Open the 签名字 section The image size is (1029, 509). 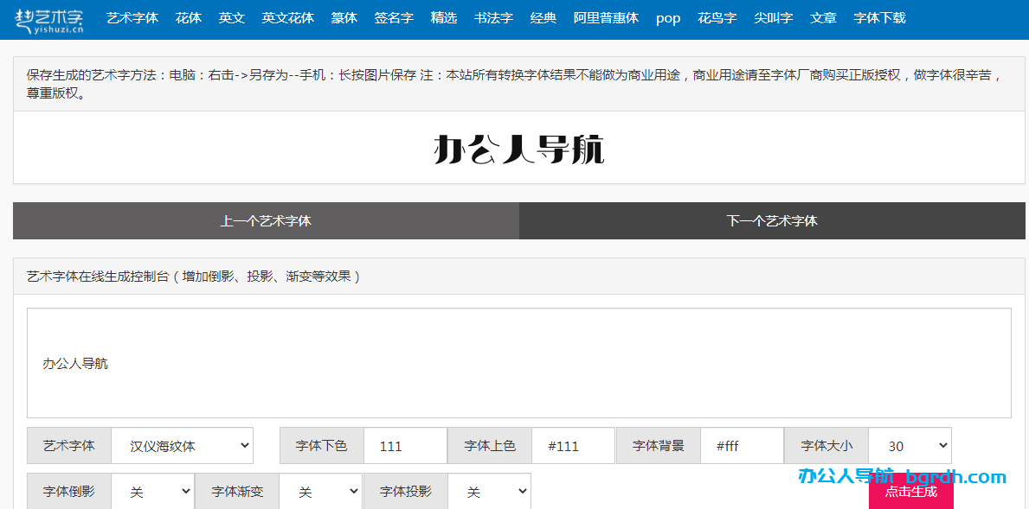[394, 17]
